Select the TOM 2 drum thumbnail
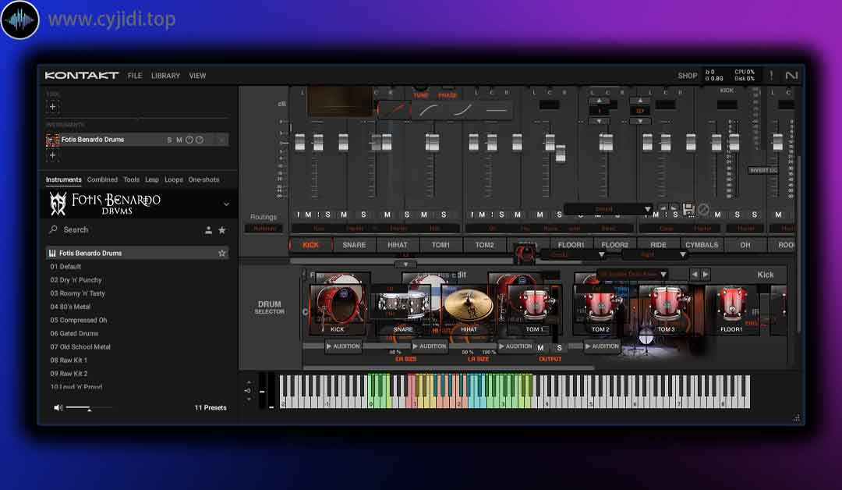842x490 pixels. tap(600, 309)
